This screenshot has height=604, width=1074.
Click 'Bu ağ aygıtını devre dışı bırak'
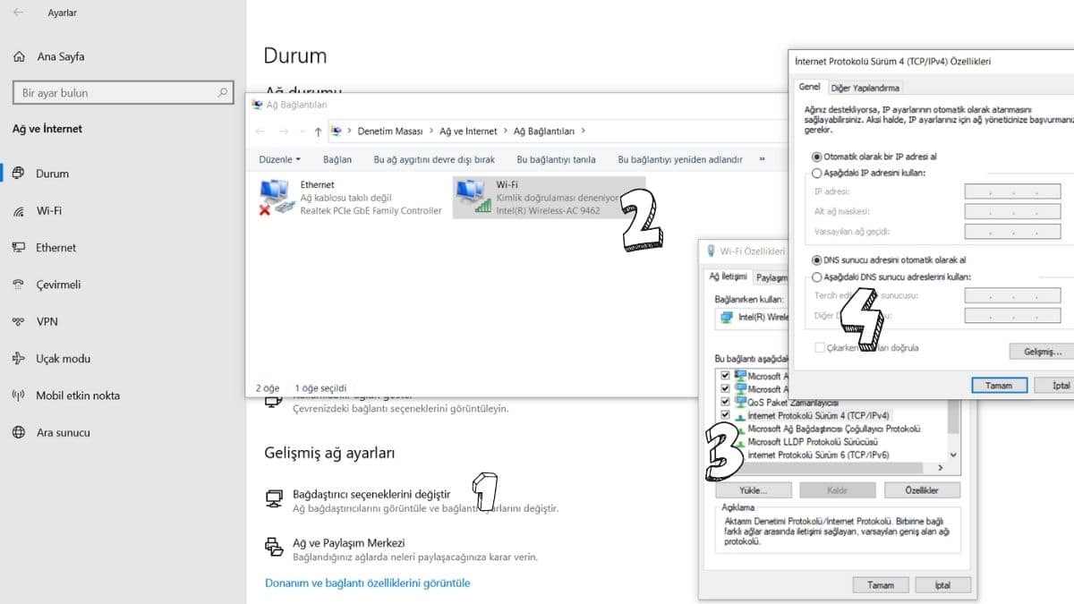click(434, 159)
